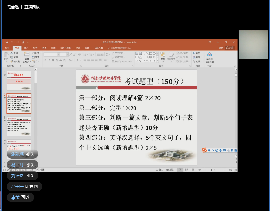Viewport: 270px width, 211px height.
Task: Open the Insert ribbon tab
Action: [x=26, y=48]
